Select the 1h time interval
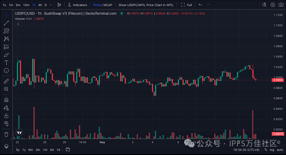The image size is (286, 155). tap(34, 5)
